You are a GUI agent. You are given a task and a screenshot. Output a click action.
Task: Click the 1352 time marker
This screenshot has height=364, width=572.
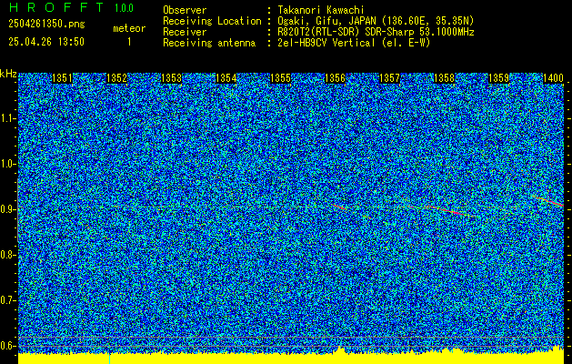(116, 78)
